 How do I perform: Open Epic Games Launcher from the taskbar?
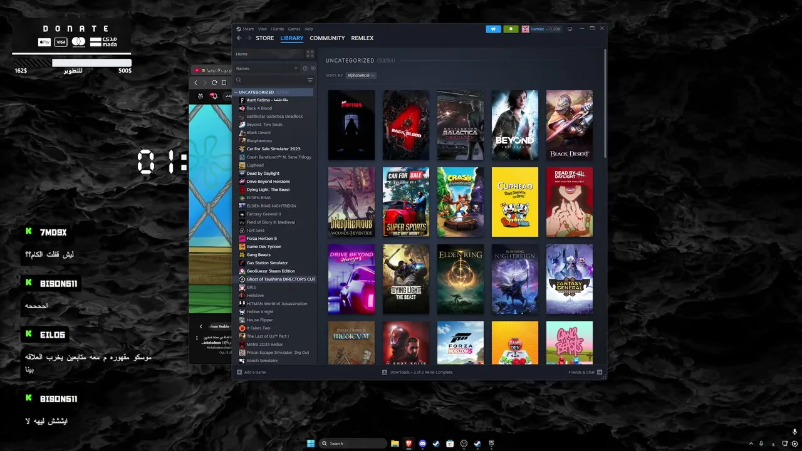pos(491,443)
